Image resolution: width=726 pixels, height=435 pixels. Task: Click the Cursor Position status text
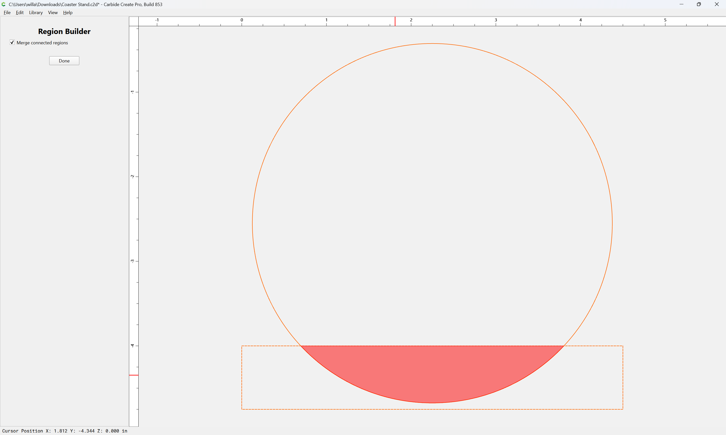[x=65, y=431]
